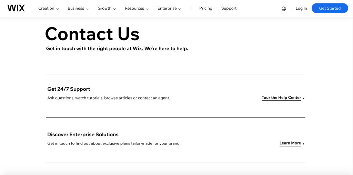Click the Contact Us heading
This screenshot has height=175, width=353.
click(92, 34)
